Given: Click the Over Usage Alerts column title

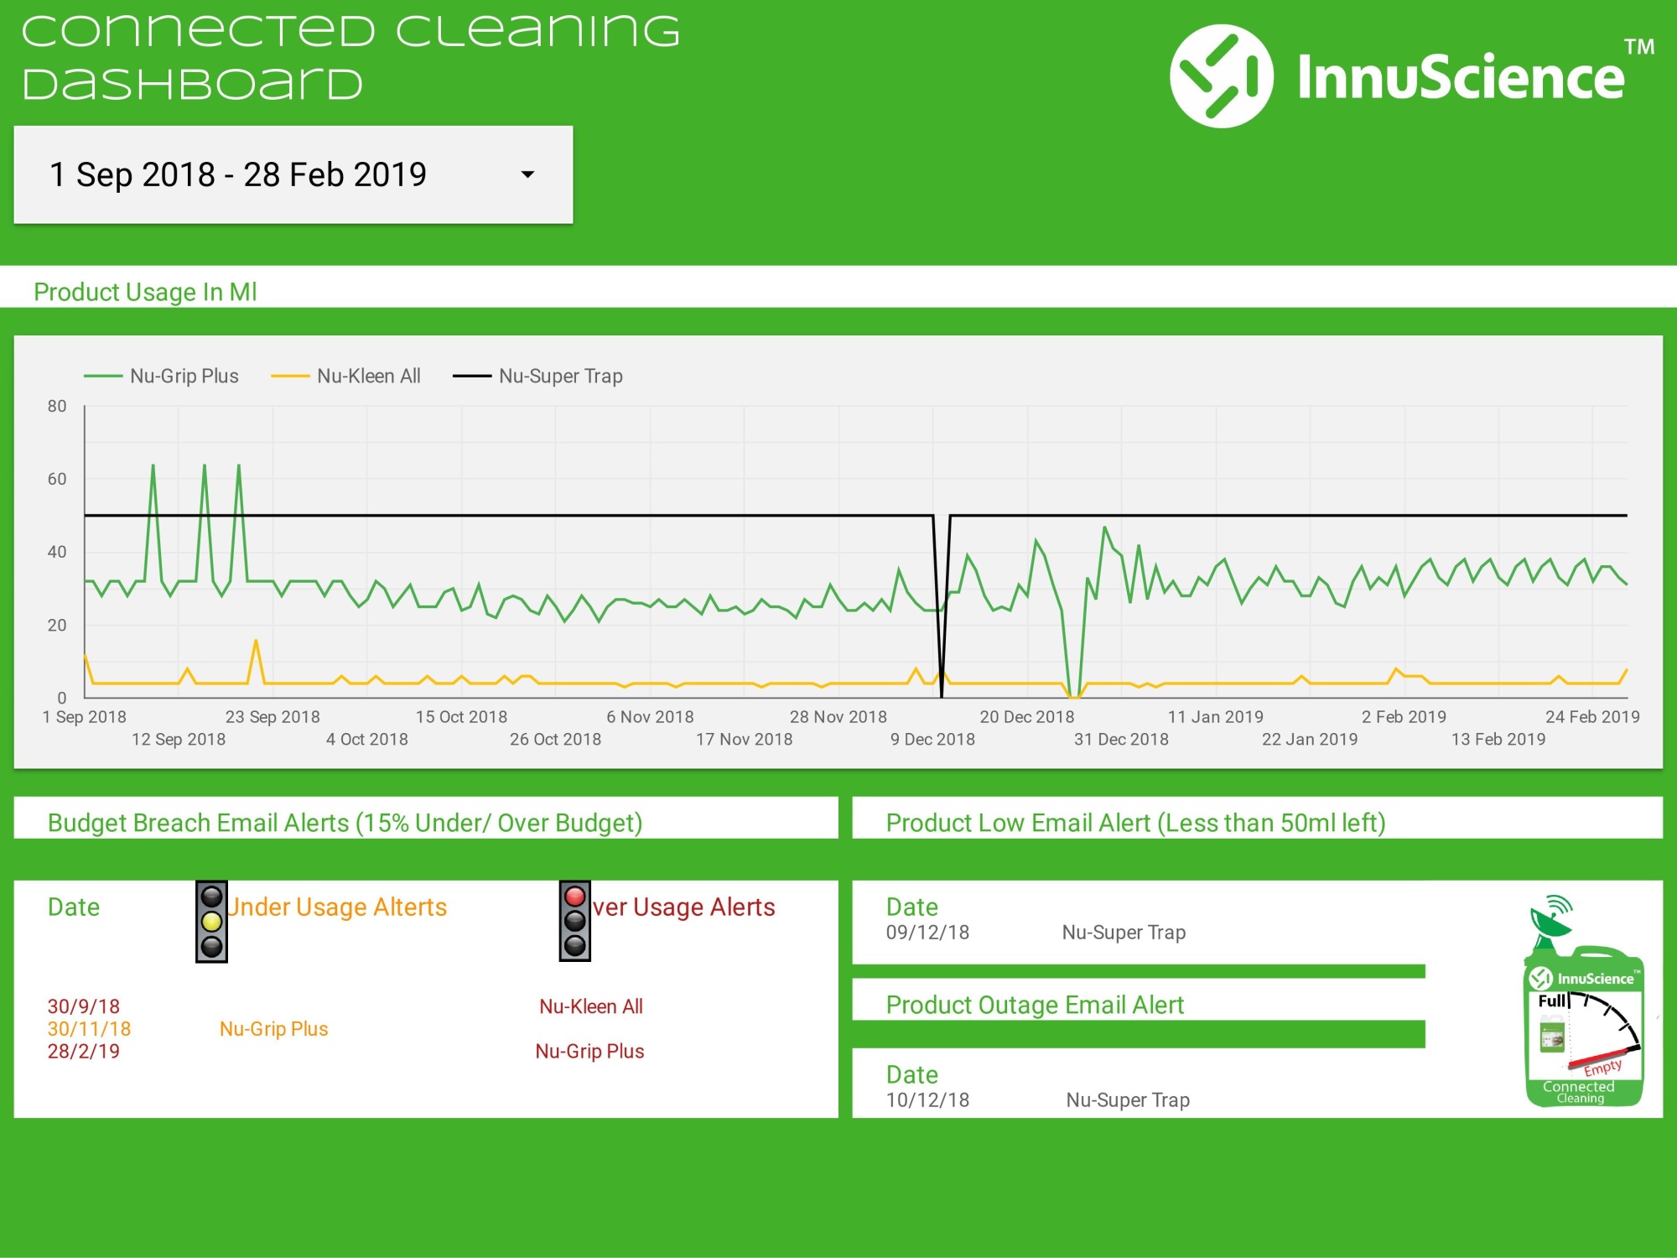Looking at the screenshot, I should point(683,907).
